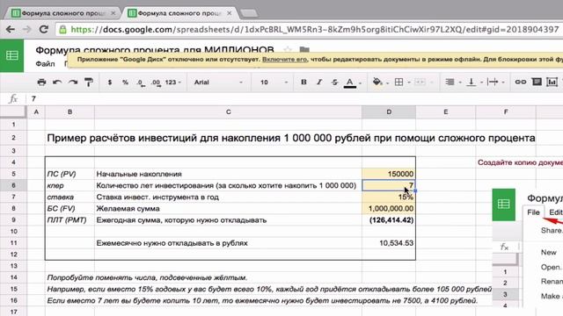Click the document title to rename it
The width and height of the screenshot is (563, 316).
pyautogui.click(x=155, y=50)
